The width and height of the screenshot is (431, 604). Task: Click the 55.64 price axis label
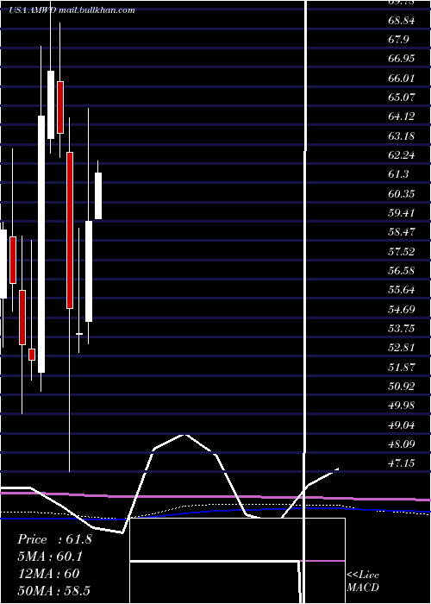[x=402, y=290]
